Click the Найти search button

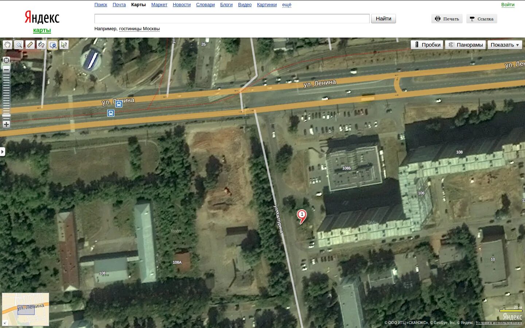[384, 19]
